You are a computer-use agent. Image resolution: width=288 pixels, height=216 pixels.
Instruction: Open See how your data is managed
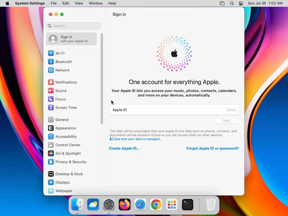pyautogui.click(x=138, y=139)
